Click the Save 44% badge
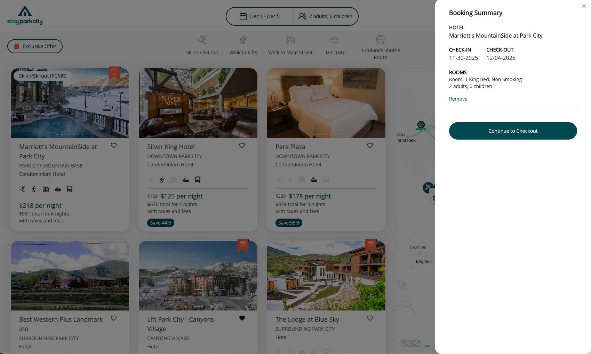 [x=161, y=223]
